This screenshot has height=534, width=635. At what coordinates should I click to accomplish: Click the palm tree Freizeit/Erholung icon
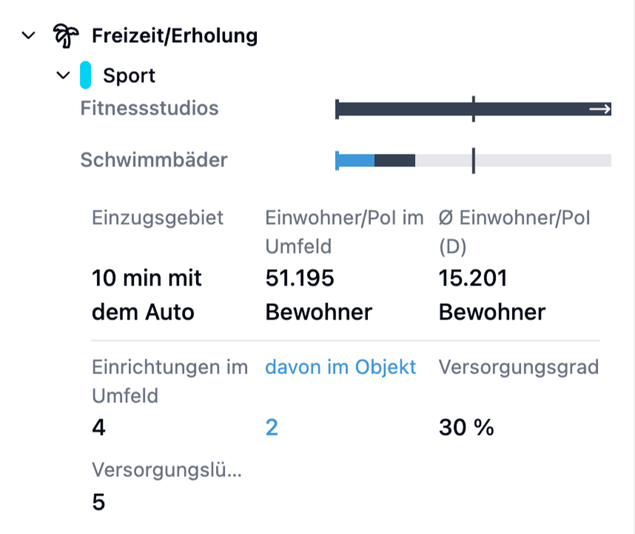65,34
